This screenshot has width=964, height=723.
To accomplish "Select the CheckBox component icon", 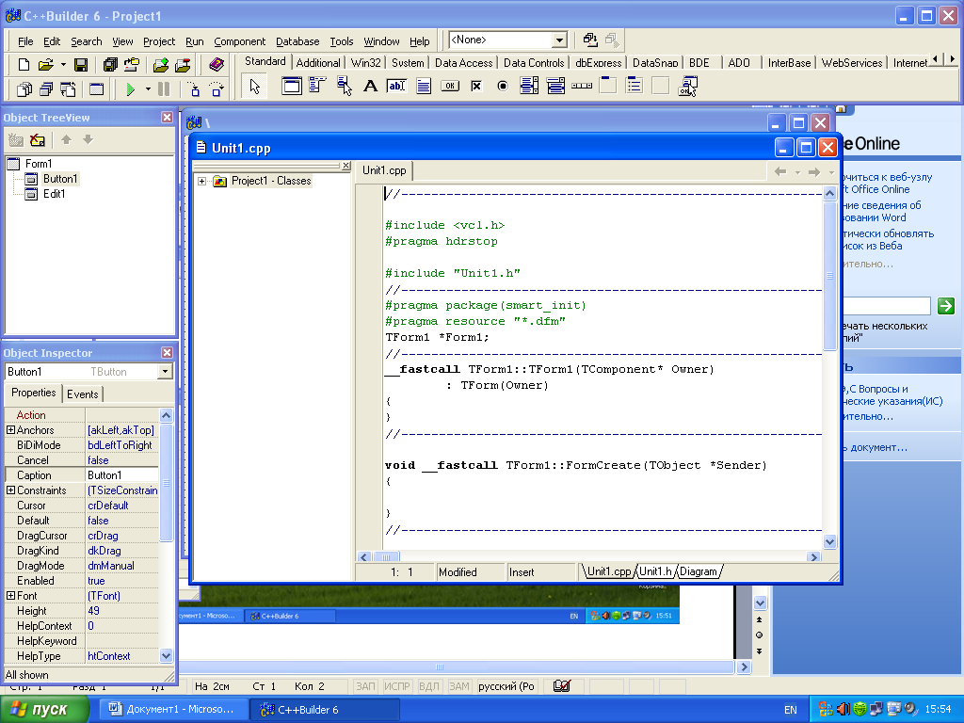I will click(475, 86).
